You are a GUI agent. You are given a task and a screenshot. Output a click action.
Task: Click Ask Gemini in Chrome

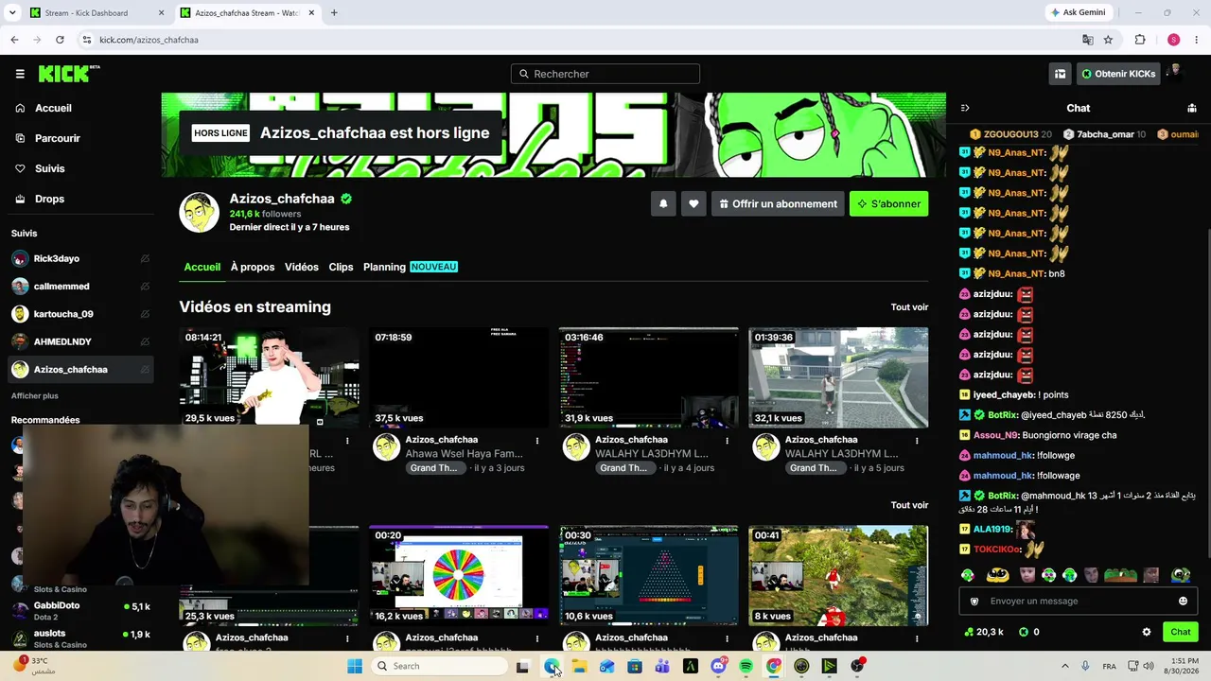point(1078,13)
